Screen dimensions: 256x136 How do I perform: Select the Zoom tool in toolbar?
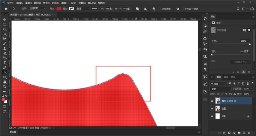tap(4, 86)
